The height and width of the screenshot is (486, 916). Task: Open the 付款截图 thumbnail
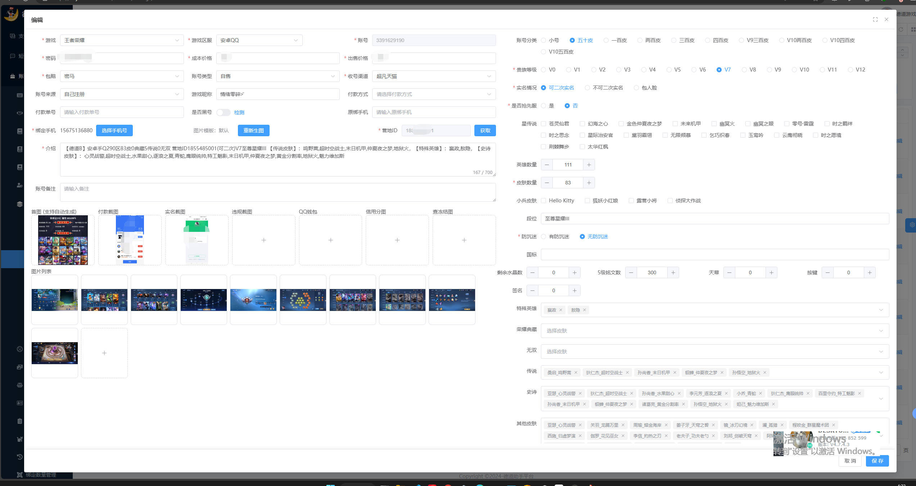tap(130, 240)
